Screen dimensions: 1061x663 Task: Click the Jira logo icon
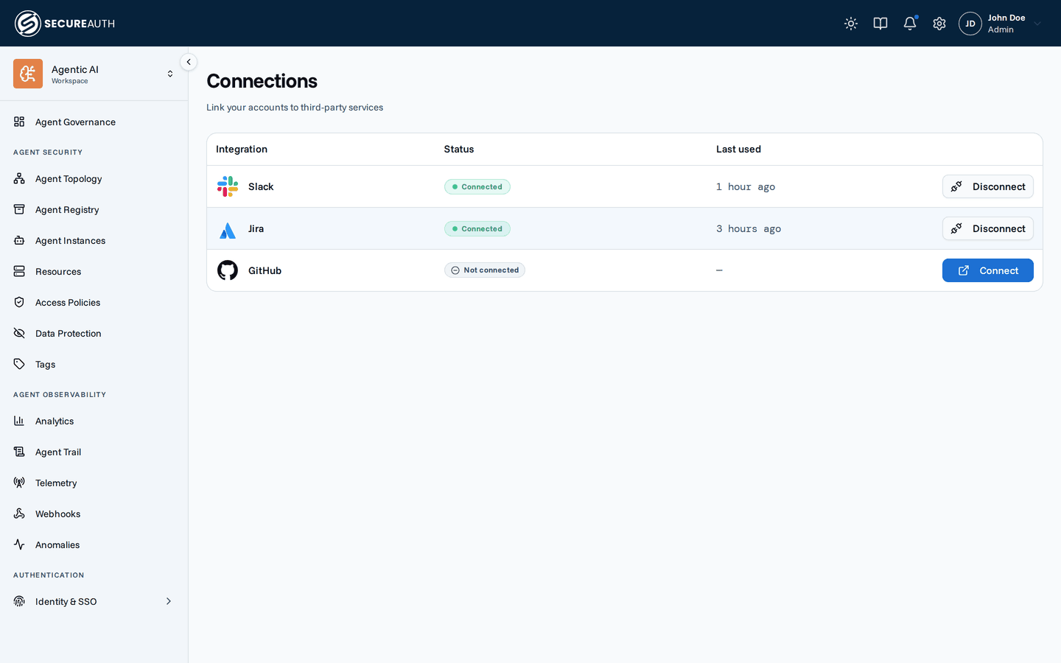pyautogui.click(x=228, y=230)
